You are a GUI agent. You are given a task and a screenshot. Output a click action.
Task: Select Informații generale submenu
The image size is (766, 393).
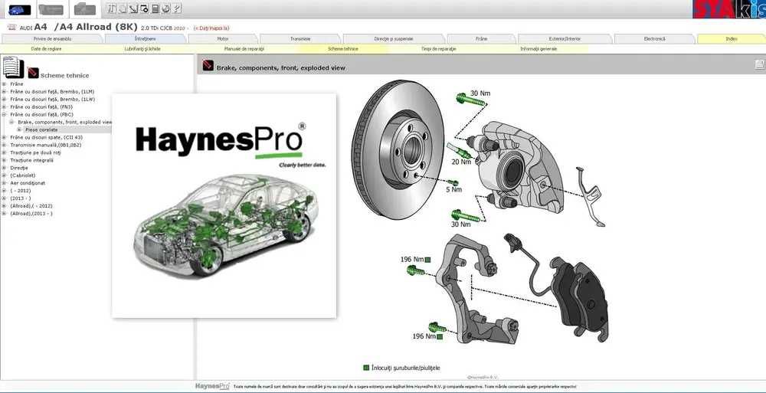click(538, 49)
